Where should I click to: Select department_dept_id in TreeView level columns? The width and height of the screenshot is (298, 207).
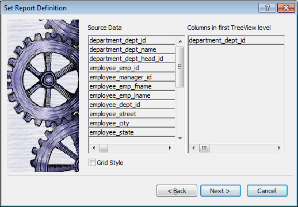(236, 40)
